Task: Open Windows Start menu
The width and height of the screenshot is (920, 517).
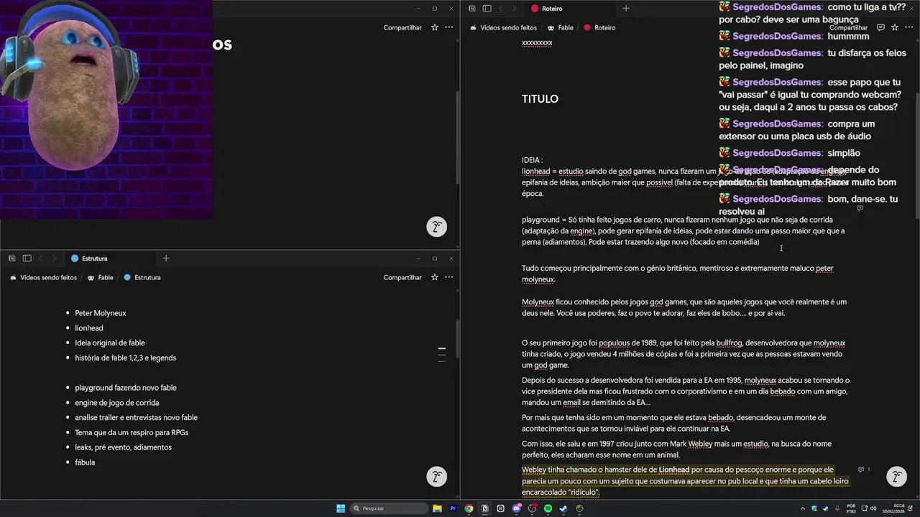Action: tap(341, 508)
